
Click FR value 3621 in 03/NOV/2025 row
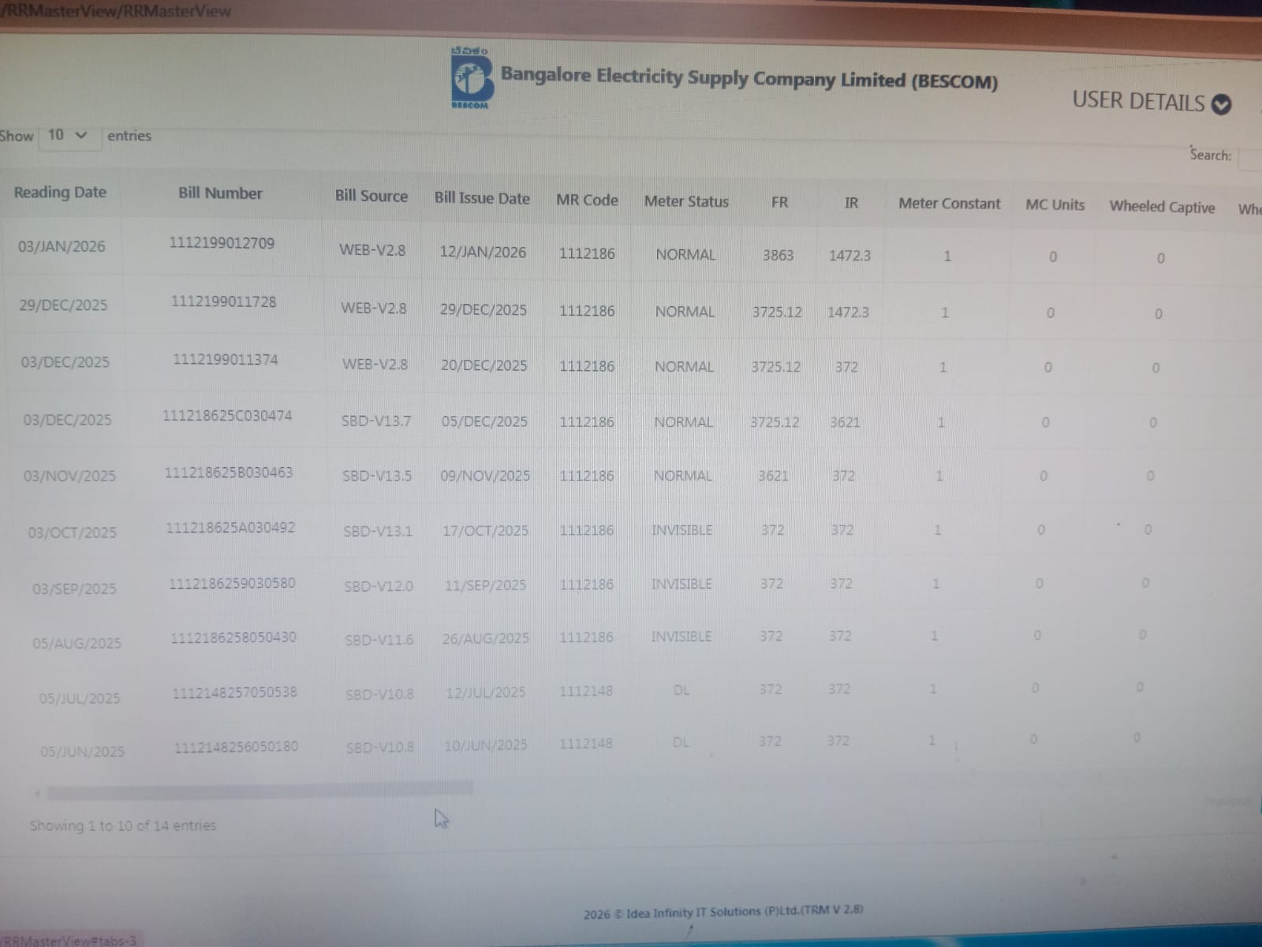coord(773,476)
